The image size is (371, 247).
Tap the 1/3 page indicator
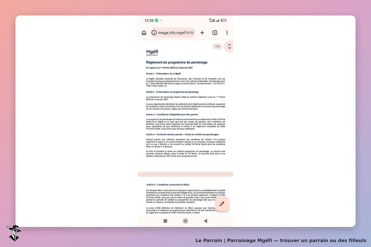(217, 46)
